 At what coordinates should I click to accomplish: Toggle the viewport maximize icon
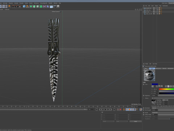[141, 9]
